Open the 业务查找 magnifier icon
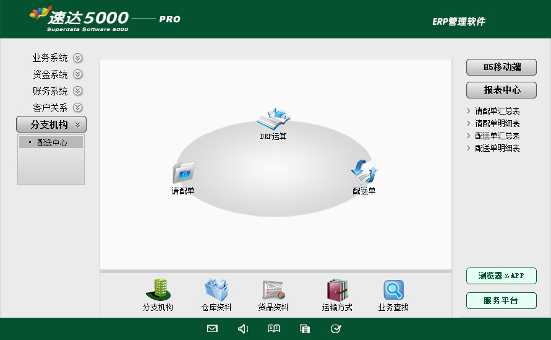The image size is (551, 340). click(393, 290)
